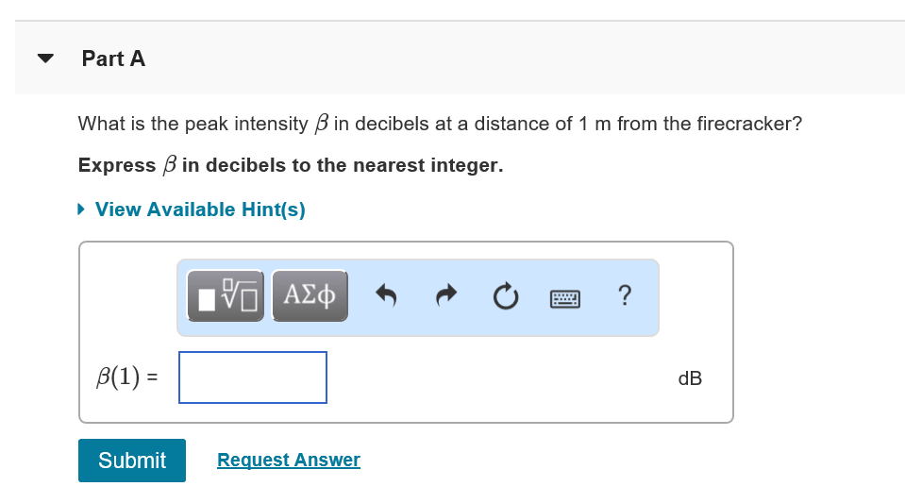905x503 pixels.
Task: Click the question text about peak intensity
Action: (x=440, y=124)
